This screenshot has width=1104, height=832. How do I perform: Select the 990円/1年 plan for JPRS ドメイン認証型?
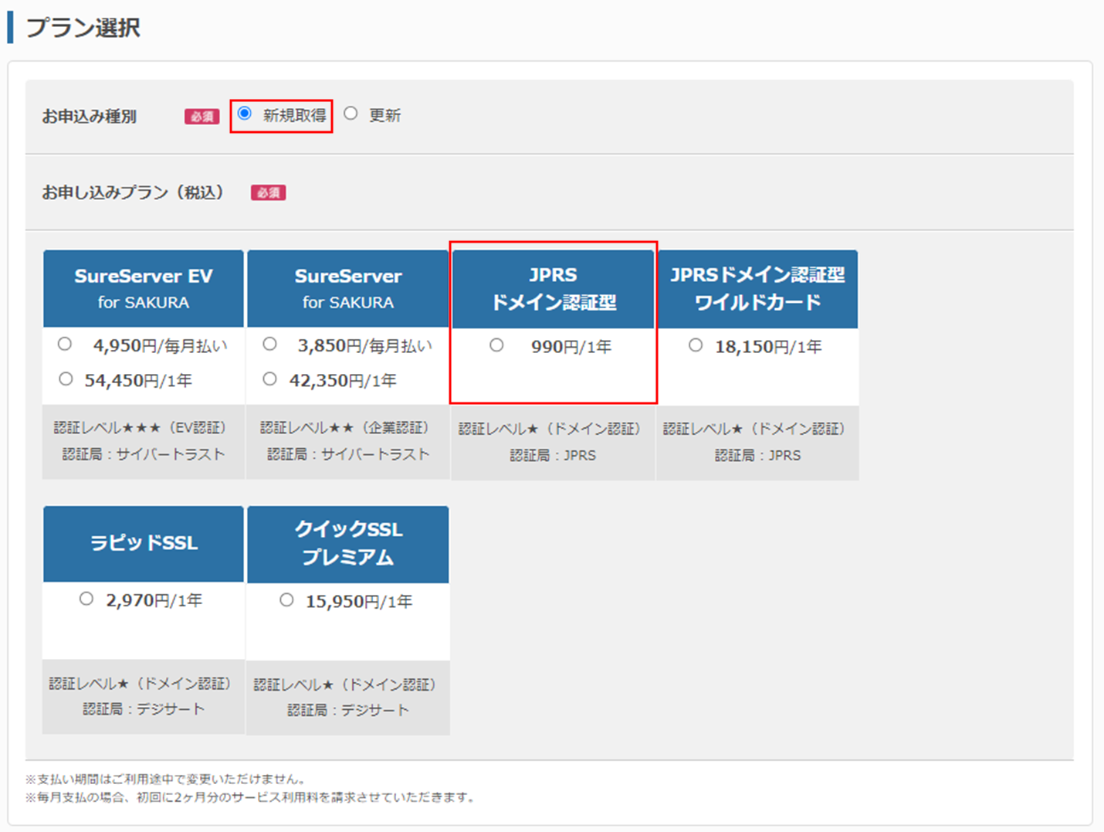point(497,346)
